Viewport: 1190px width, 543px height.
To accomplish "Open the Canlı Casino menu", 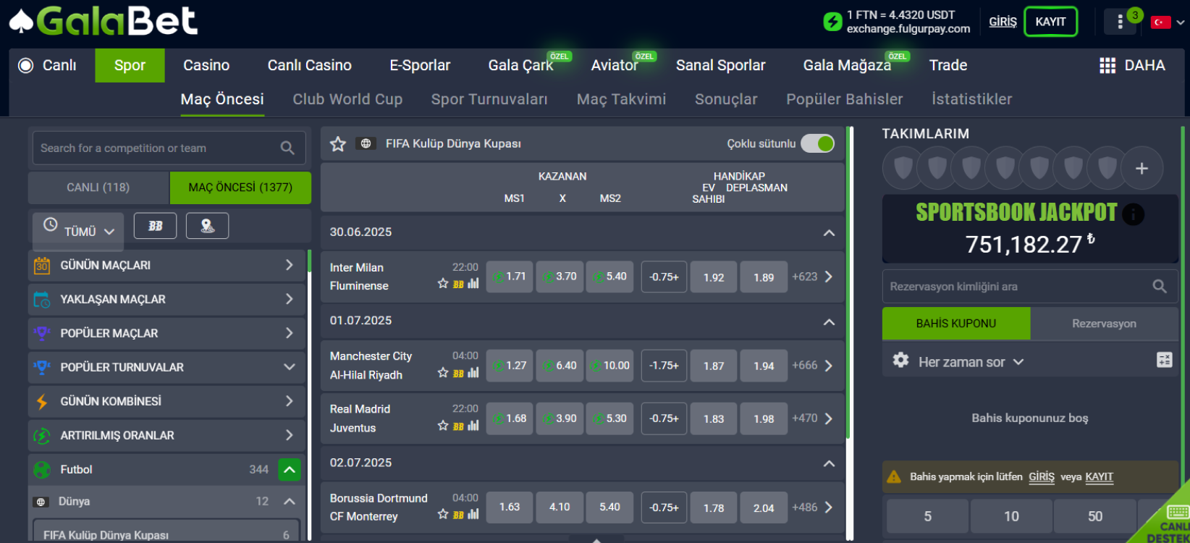I will (310, 66).
